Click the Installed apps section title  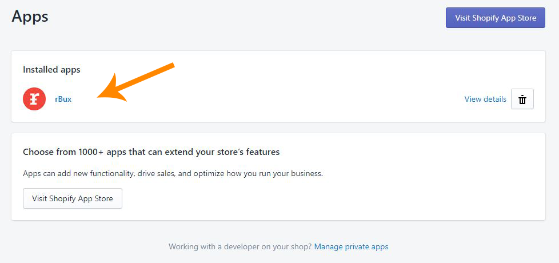point(51,70)
